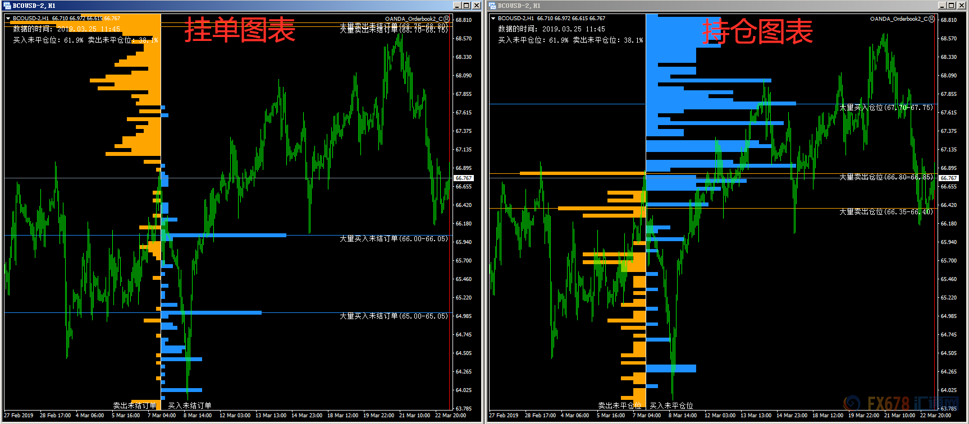This screenshot has width=969, height=424.
Task: Click 64.025 on the left chart price scale
Action: [464, 390]
